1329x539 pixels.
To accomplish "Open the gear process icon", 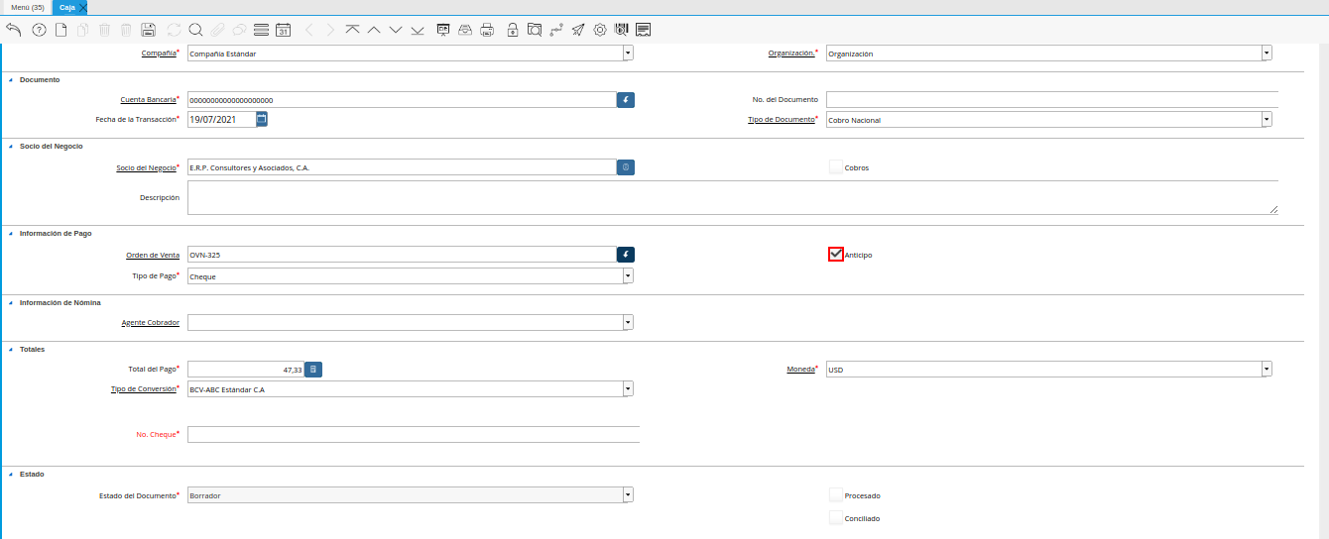I will [600, 30].
